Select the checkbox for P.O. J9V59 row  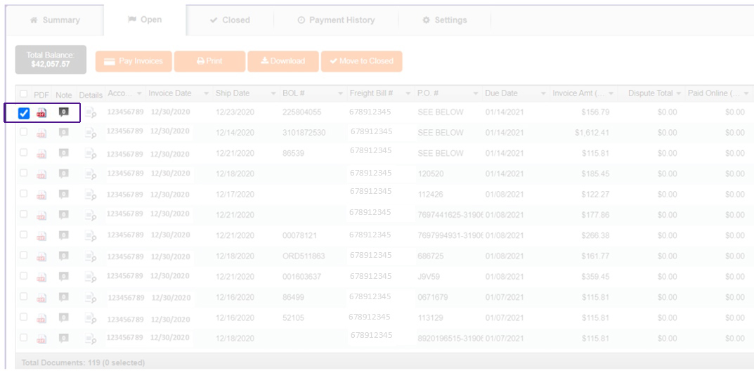(x=24, y=276)
